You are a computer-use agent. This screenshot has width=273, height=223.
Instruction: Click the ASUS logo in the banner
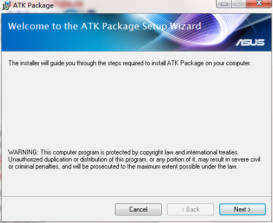(250, 42)
